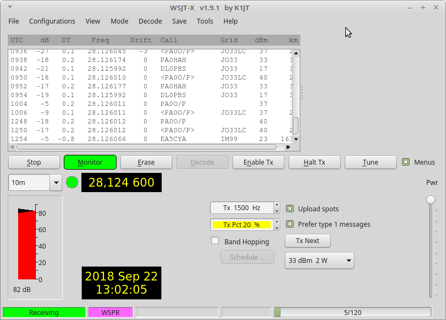Image resolution: width=446 pixels, height=320 pixels.
Task: Click the horizontal scrollbar thumb
Action: point(146,147)
